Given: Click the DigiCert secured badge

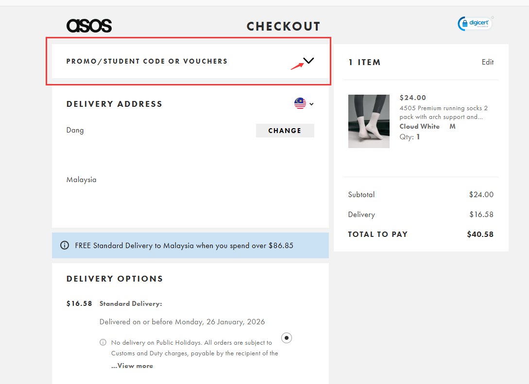Looking at the screenshot, I should 475,23.
